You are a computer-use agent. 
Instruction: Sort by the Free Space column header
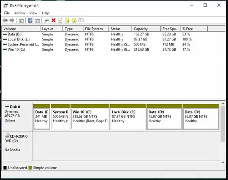[171, 29]
